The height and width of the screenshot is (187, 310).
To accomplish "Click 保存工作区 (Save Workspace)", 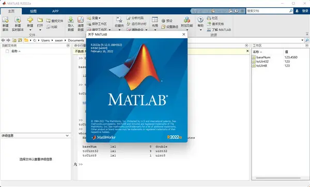I will click(x=97, y=24).
